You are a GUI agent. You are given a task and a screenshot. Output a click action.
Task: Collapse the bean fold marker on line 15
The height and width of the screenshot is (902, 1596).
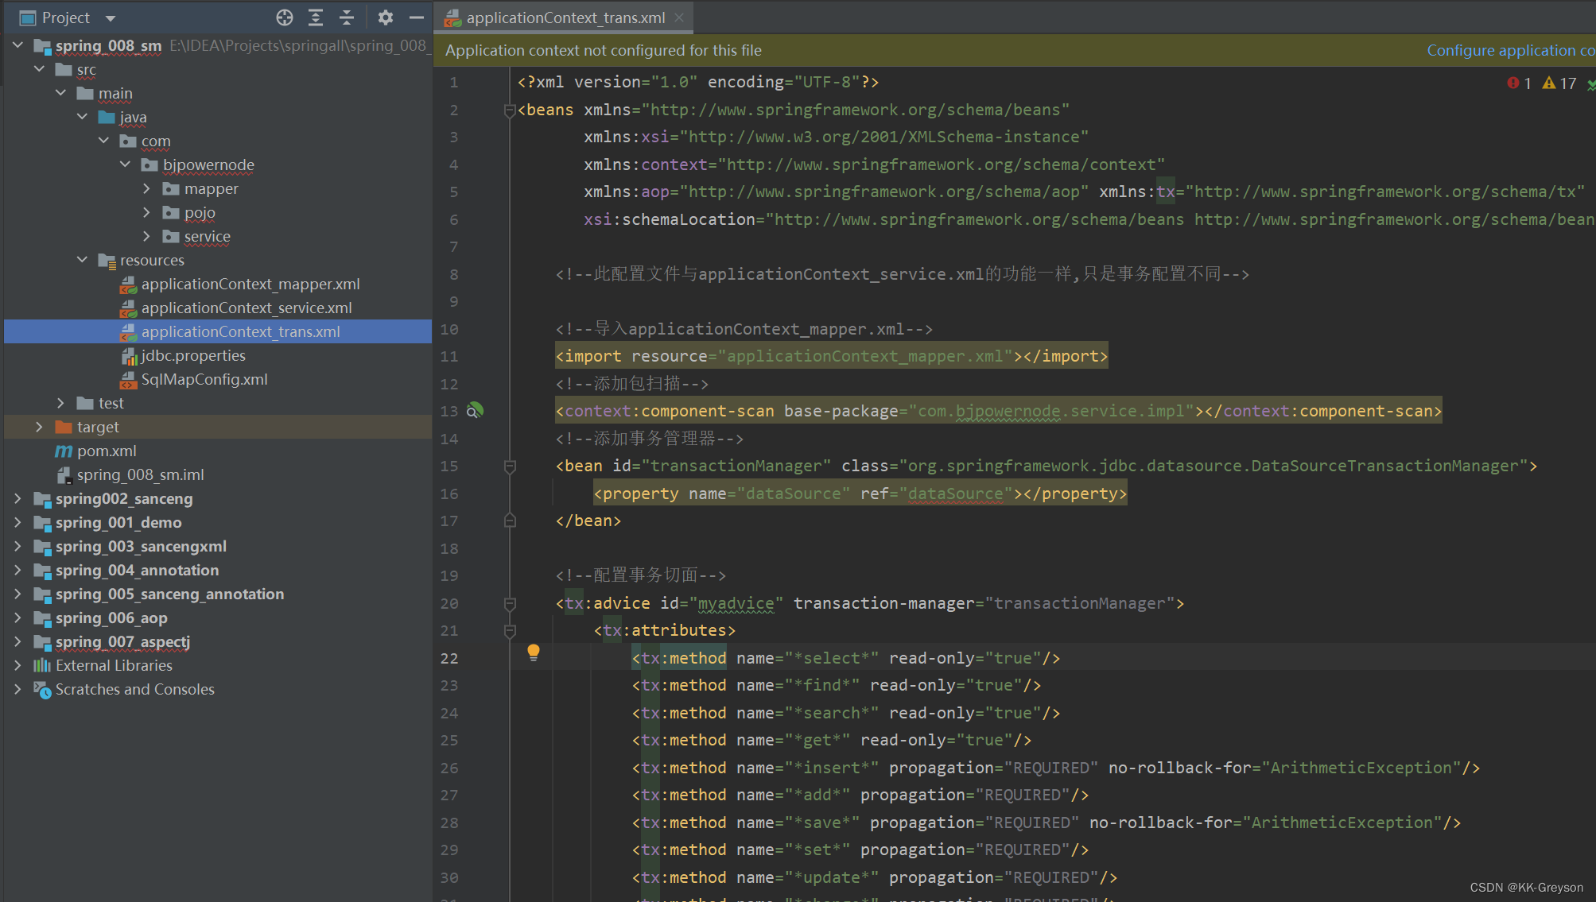[x=510, y=466]
